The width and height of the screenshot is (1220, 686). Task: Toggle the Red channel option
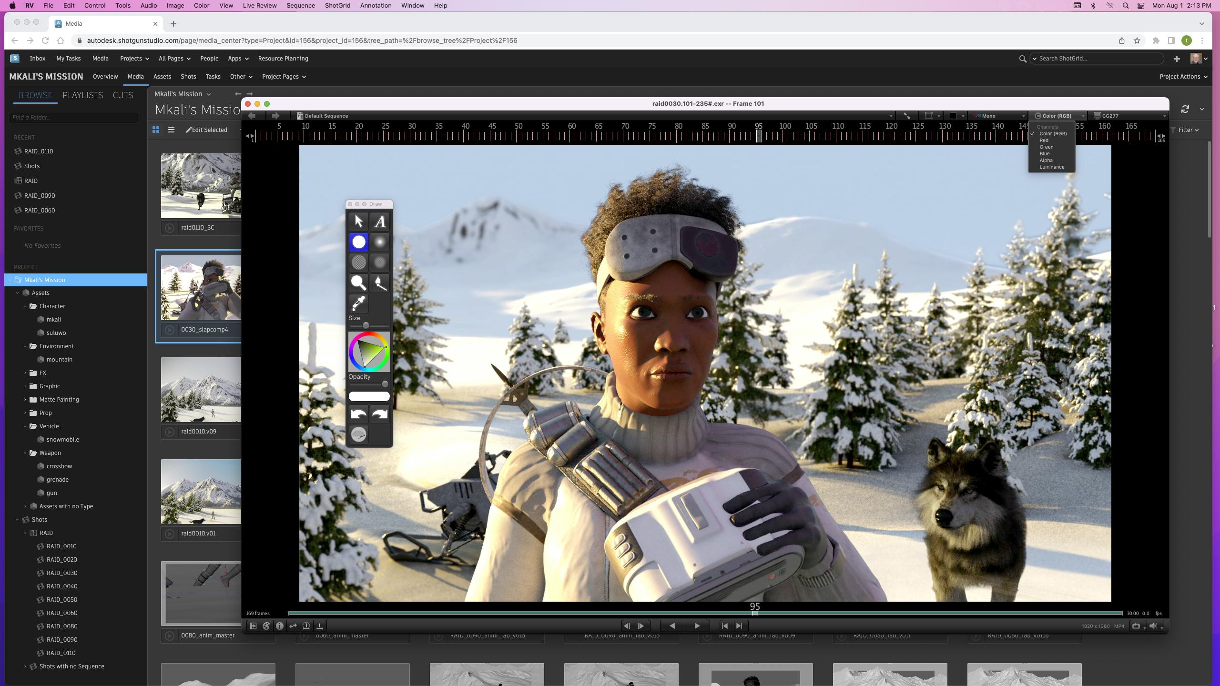[x=1044, y=141]
